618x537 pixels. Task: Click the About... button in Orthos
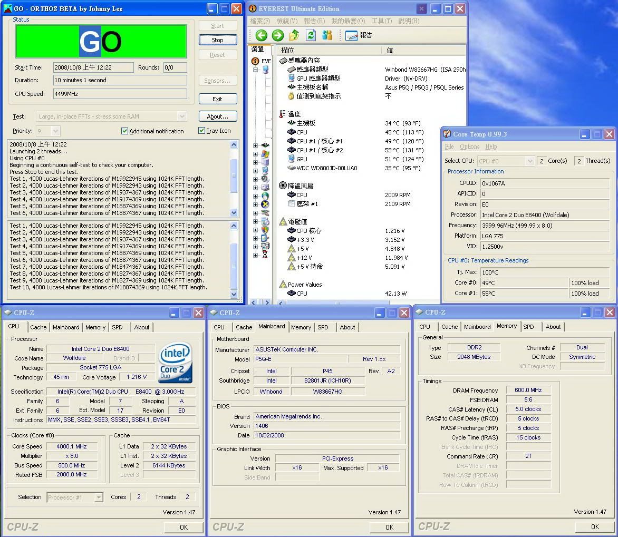217,116
